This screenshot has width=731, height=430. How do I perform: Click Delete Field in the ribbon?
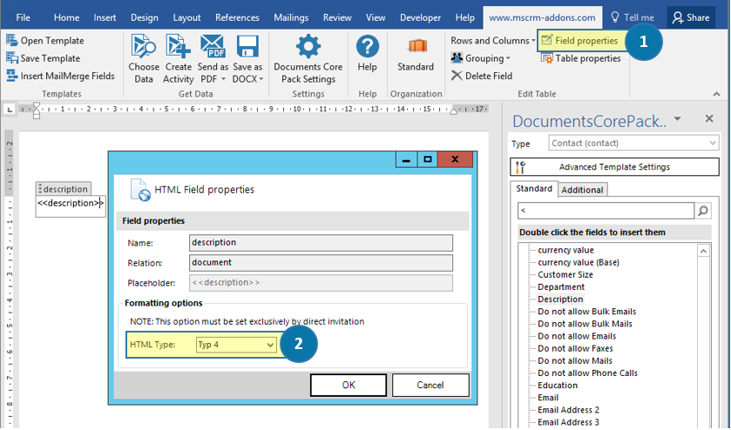point(482,76)
